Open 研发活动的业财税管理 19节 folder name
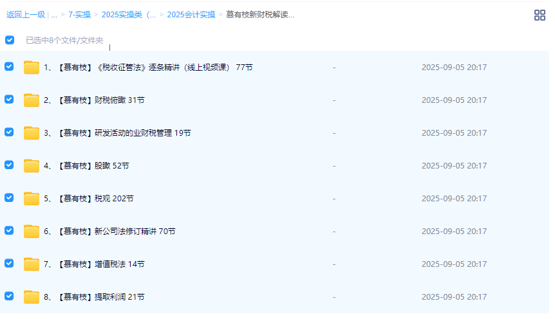The image size is (555, 319). 118,133
